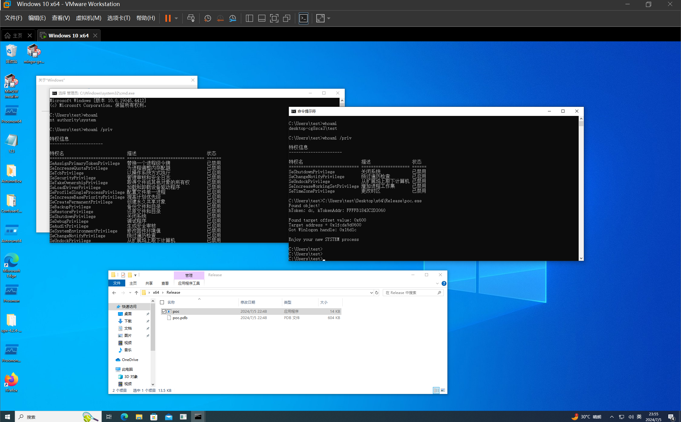This screenshot has height=422, width=681.
Task: Close the Windows 10 x64 VM tab
Action: point(95,36)
